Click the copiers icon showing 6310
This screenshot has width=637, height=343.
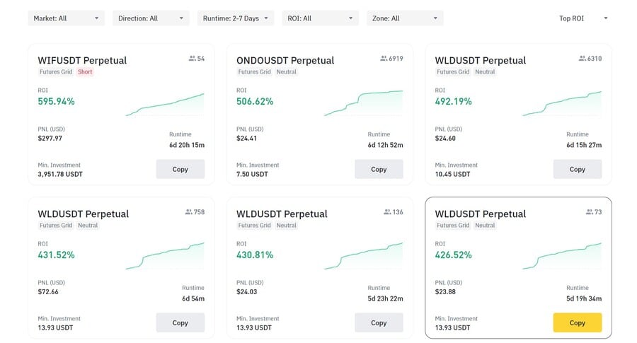click(583, 59)
